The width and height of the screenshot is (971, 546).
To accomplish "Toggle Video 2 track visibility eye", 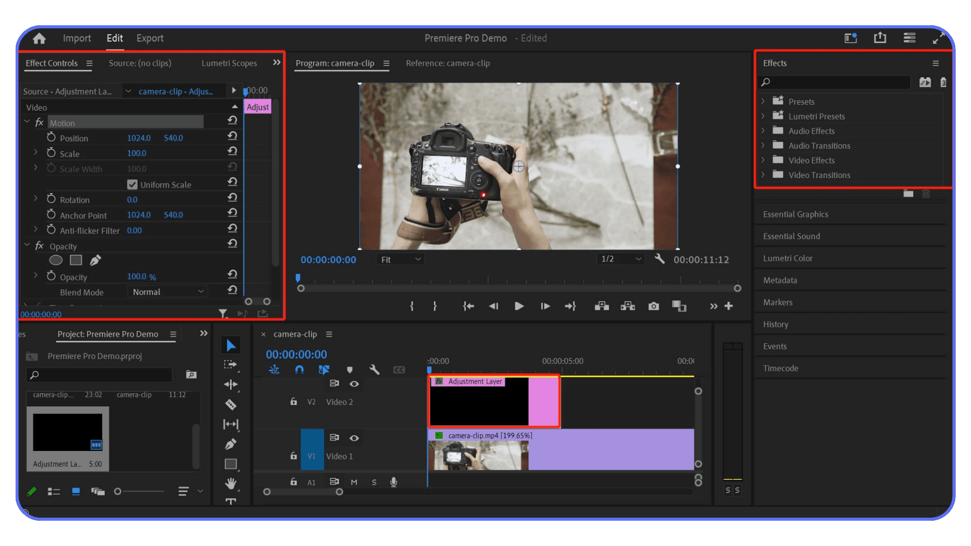I will 354,384.
